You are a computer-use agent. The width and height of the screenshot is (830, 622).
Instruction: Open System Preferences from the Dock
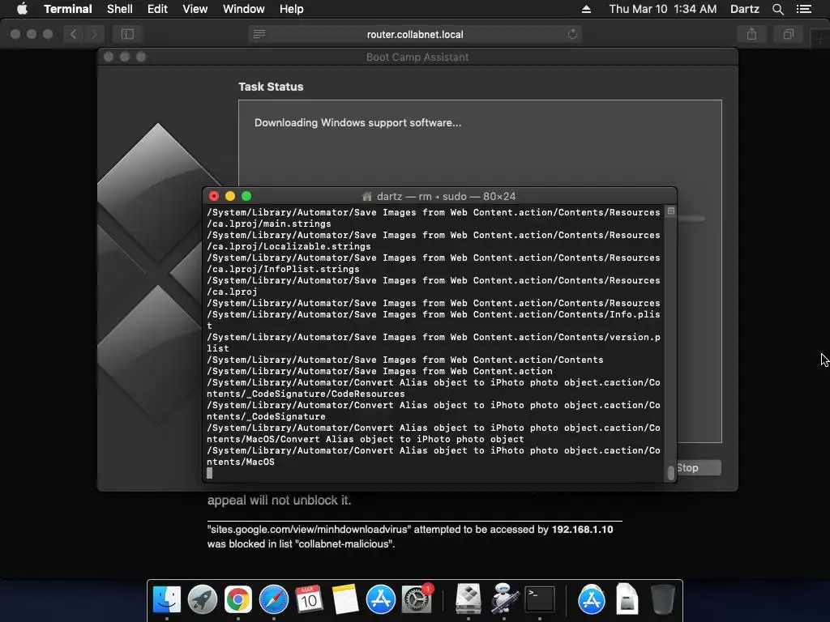(417, 600)
